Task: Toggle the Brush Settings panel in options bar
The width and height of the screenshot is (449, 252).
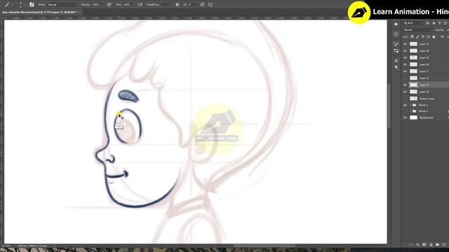Action: (x=32, y=5)
